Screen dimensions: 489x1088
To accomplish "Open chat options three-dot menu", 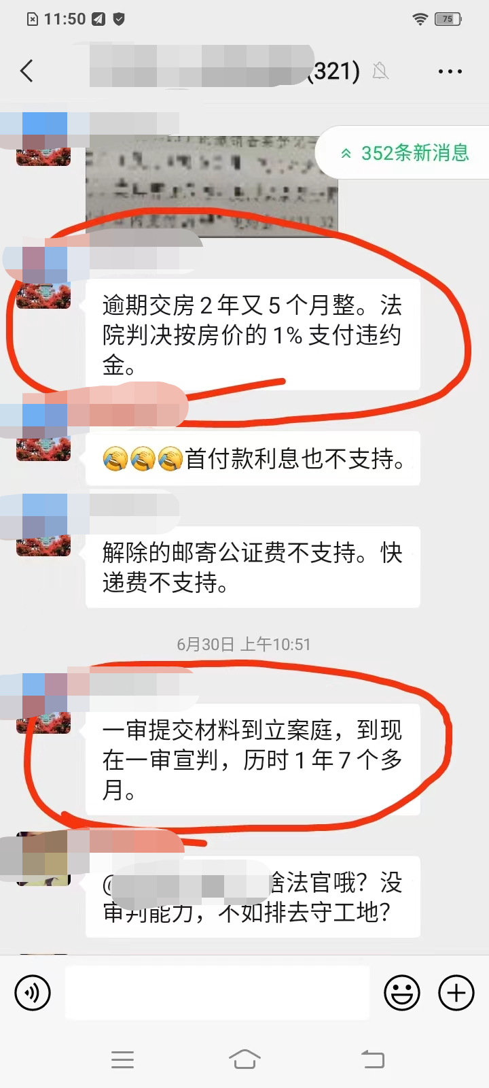I will (450, 71).
